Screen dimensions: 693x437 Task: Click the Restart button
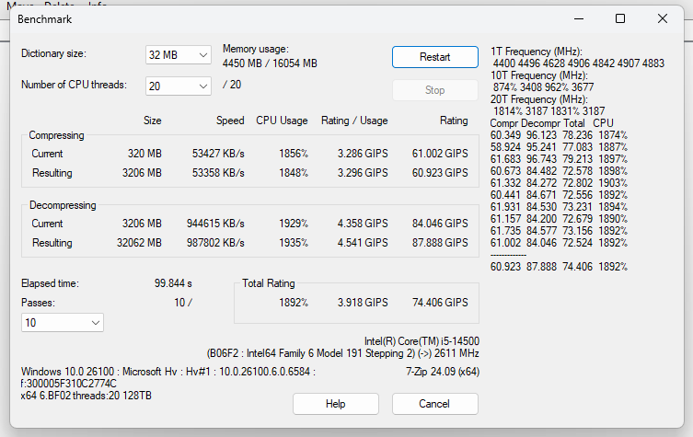[435, 57]
